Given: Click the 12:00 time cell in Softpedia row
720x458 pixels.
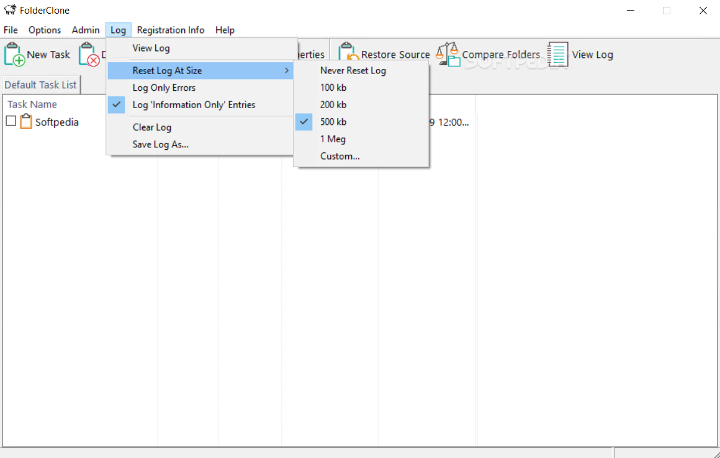Looking at the screenshot, I should [450, 122].
